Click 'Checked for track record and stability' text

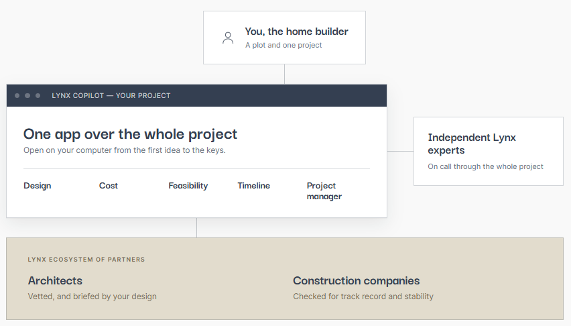(363, 296)
